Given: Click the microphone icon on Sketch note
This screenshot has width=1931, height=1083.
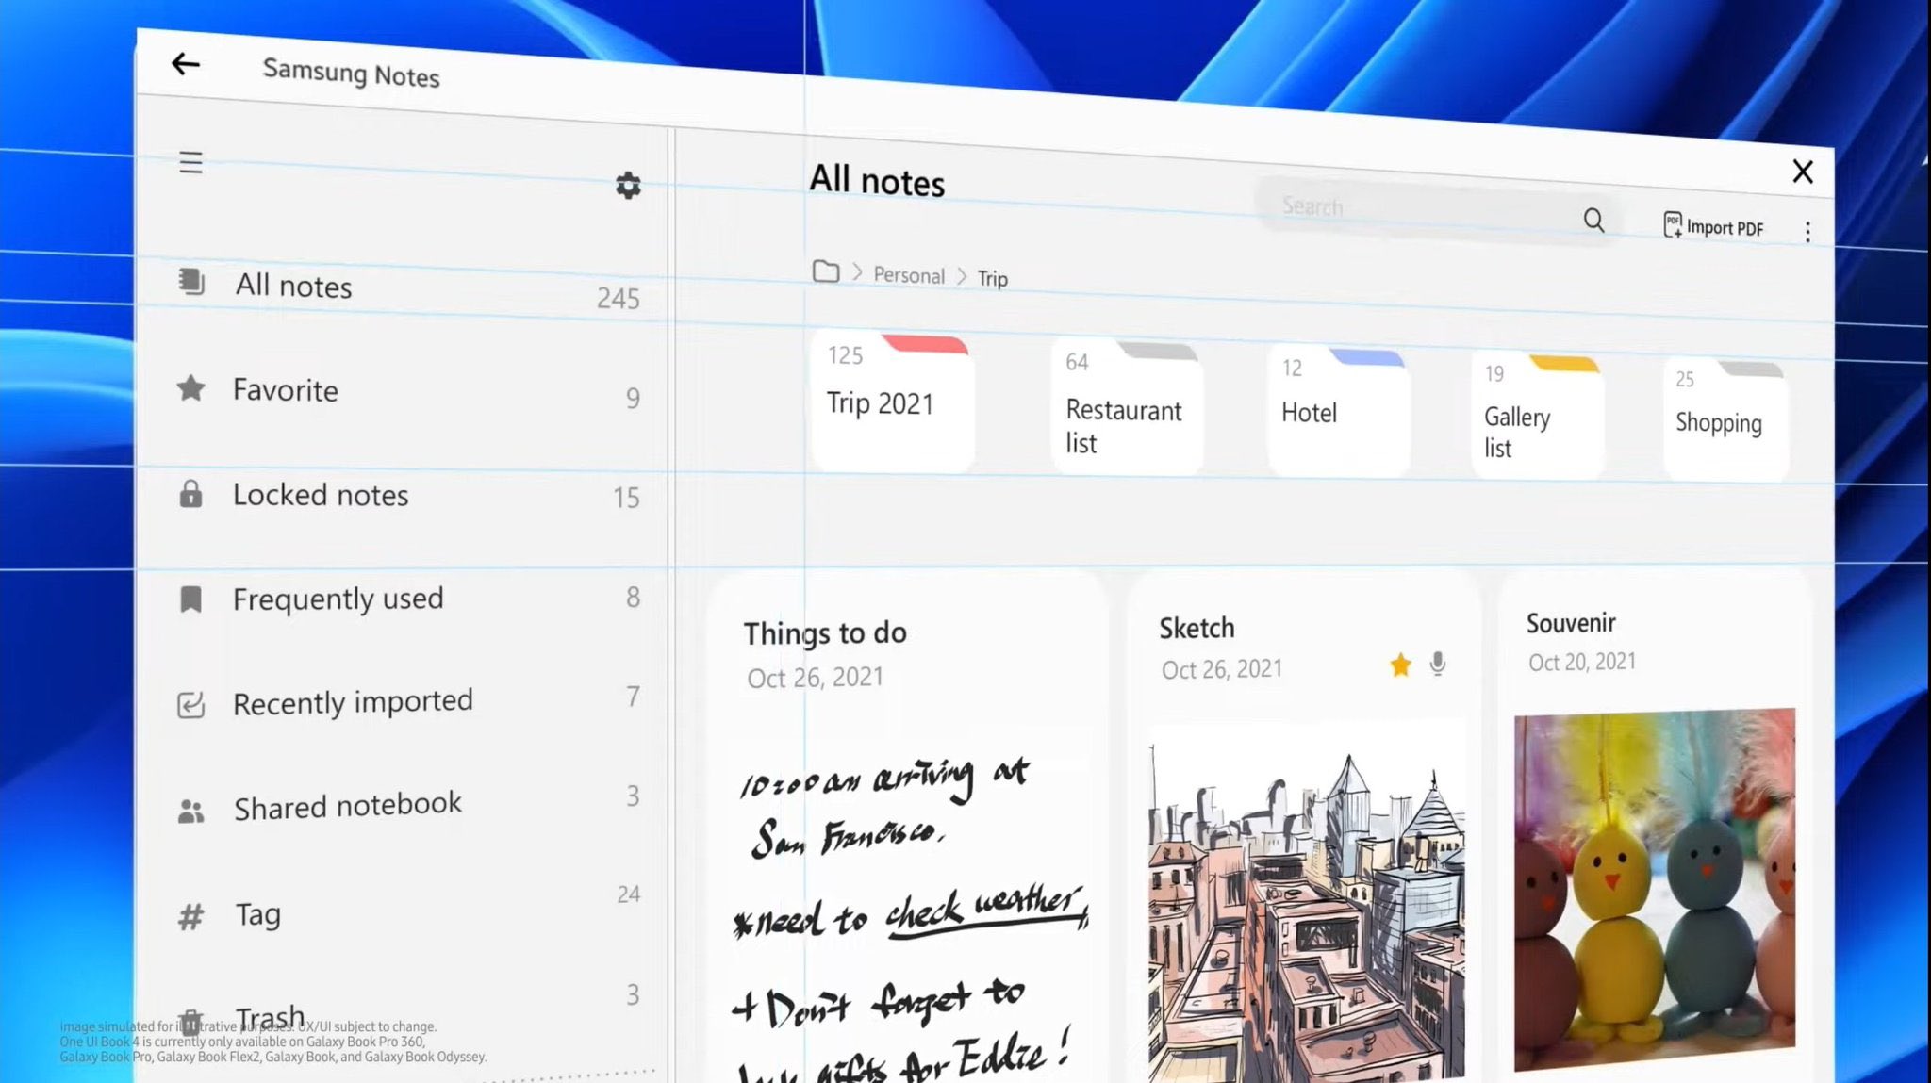Looking at the screenshot, I should pyautogui.click(x=1437, y=665).
